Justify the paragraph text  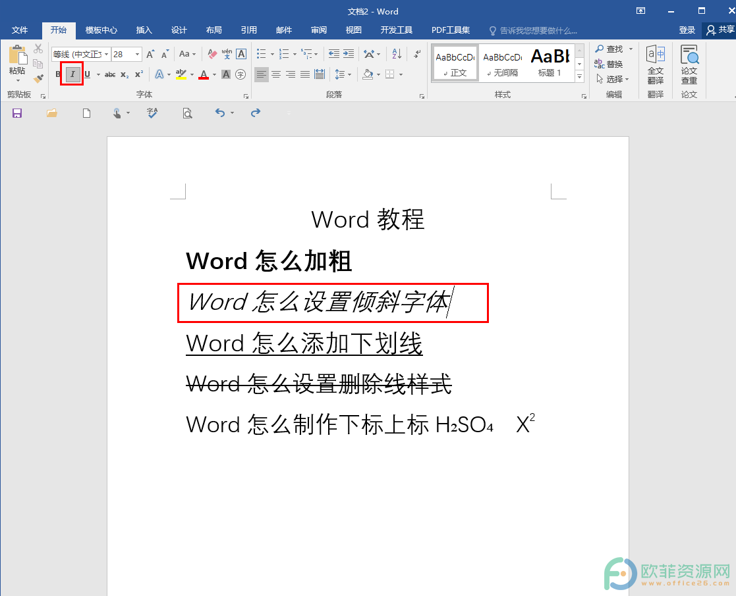click(305, 74)
